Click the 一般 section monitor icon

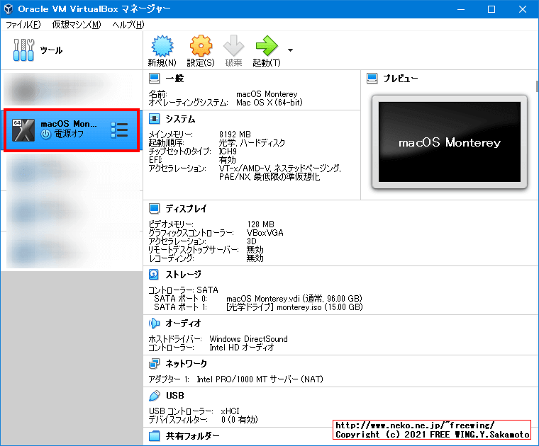[x=155, y=79]
